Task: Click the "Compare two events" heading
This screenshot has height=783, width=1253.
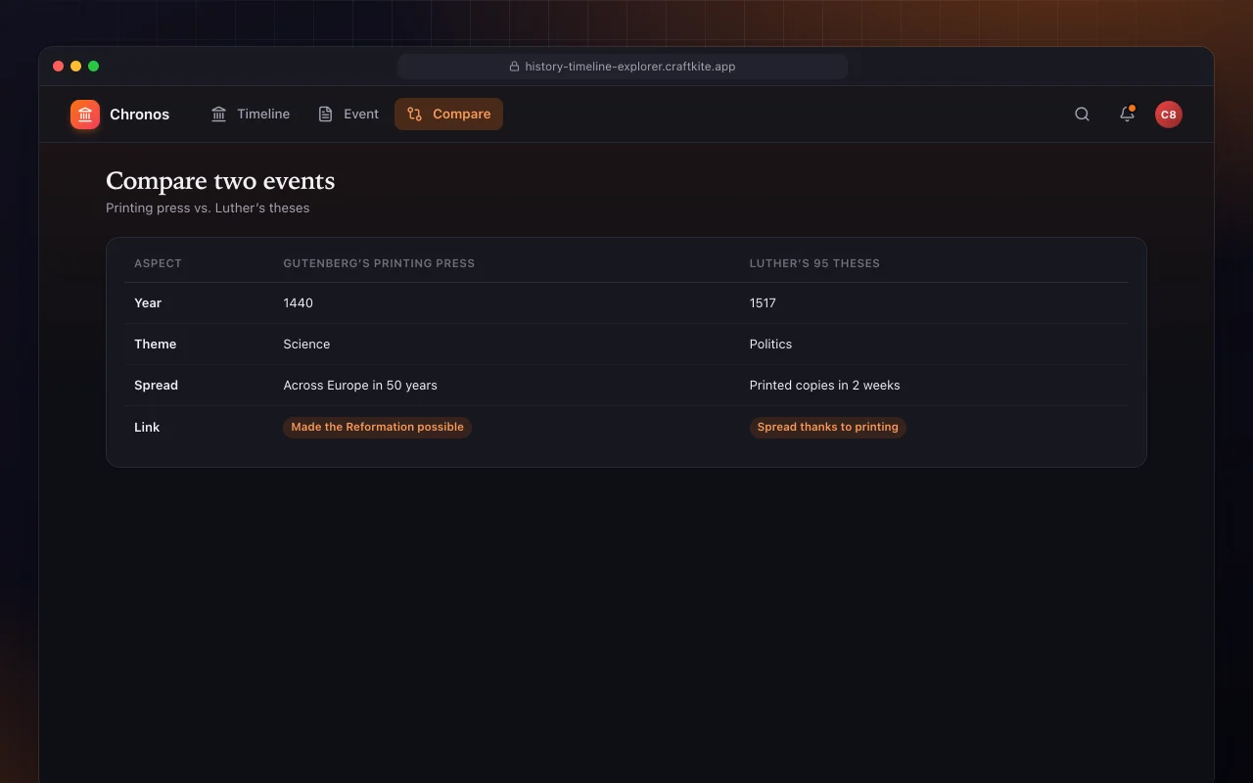Action: point(220,181)
